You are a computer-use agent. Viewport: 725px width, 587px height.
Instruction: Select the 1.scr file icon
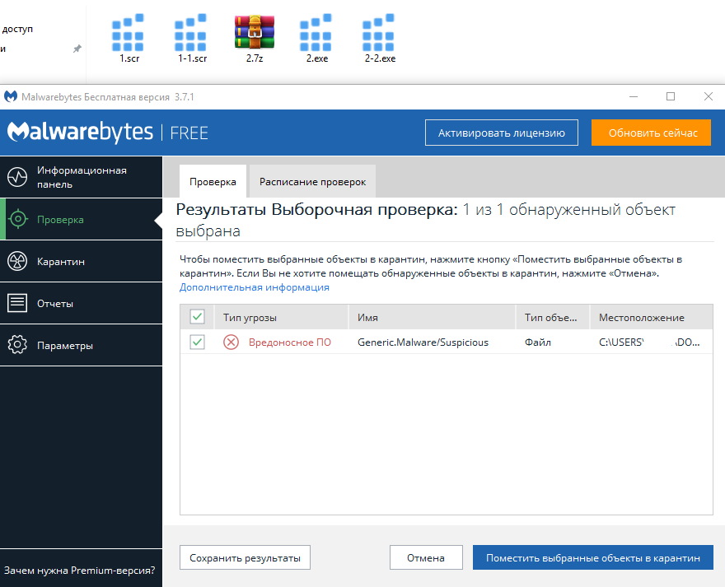click(x=128, y=33)
